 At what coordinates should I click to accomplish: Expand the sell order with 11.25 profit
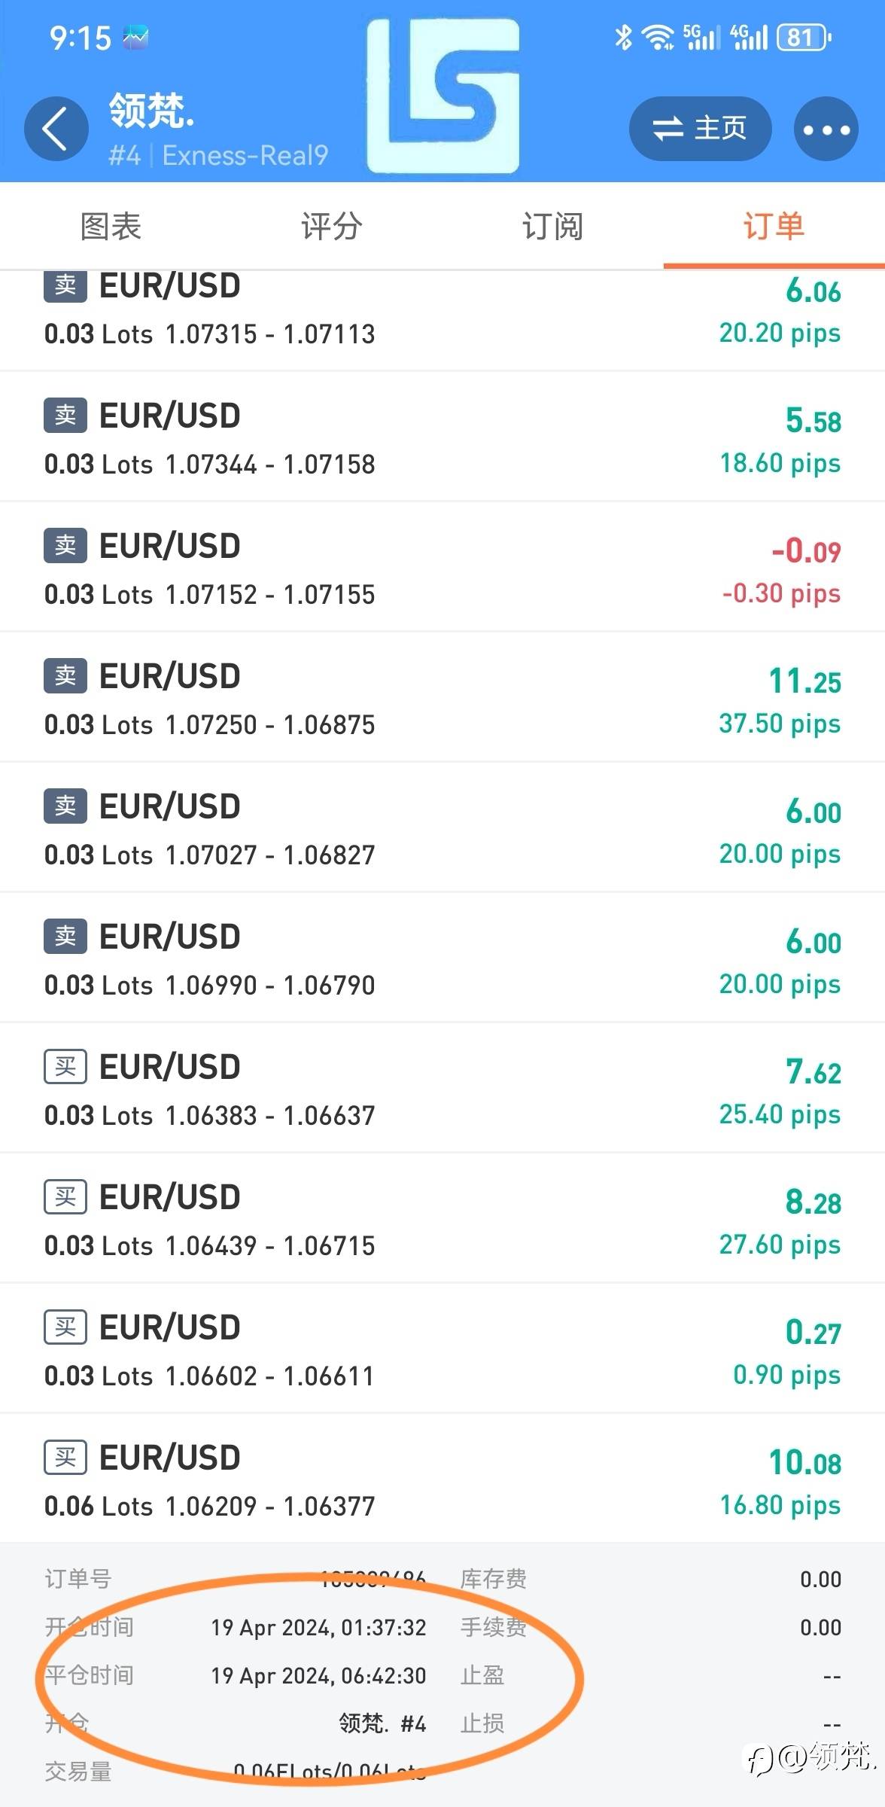(x=442, y=699)
